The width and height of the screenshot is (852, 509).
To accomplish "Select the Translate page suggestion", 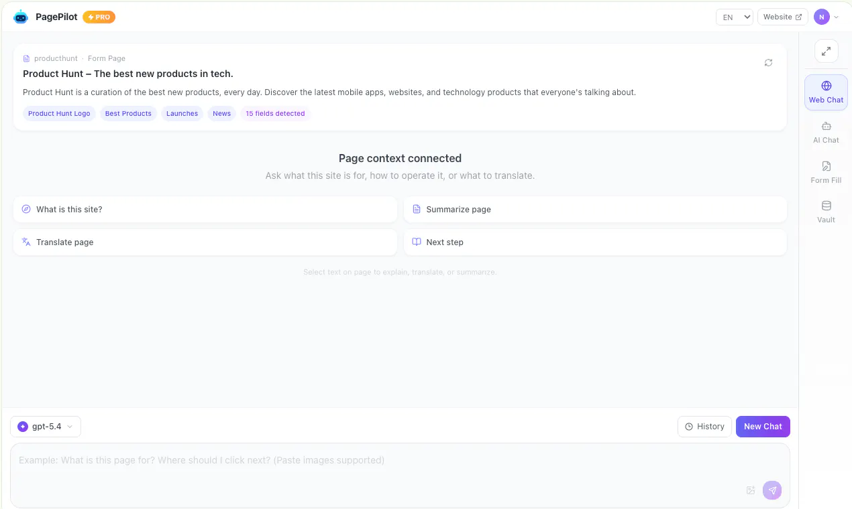I will pyautogui.click(x=205, y=242).
